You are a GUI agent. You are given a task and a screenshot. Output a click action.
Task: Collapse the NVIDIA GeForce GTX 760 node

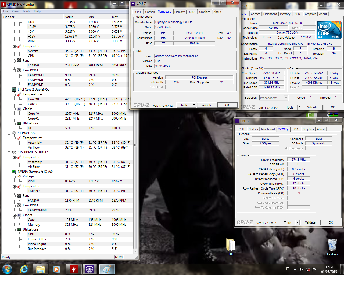[x=9, y=172]
